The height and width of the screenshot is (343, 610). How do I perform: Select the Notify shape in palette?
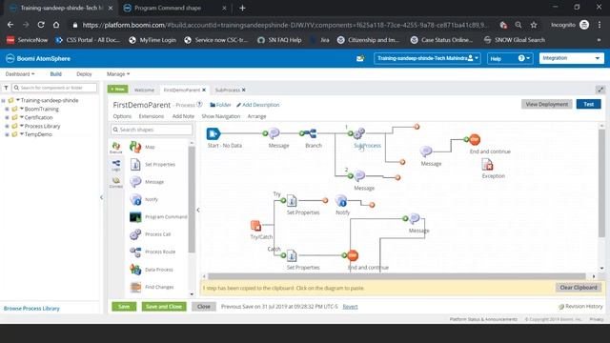(135, 199)
